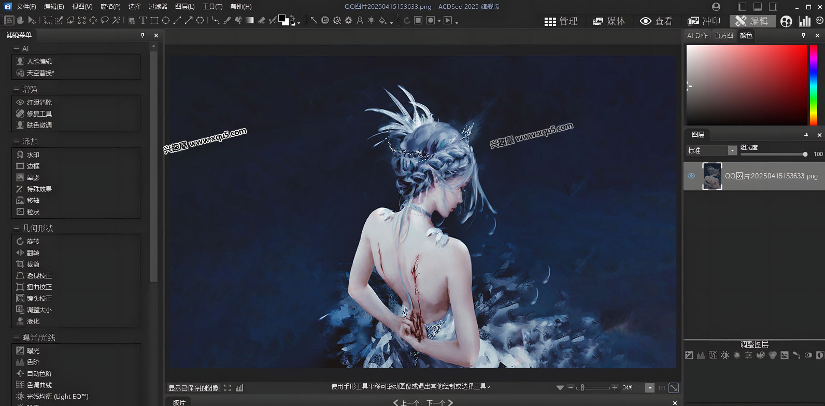Collapse the 曝光/光线 filter group

coord(17,338)
